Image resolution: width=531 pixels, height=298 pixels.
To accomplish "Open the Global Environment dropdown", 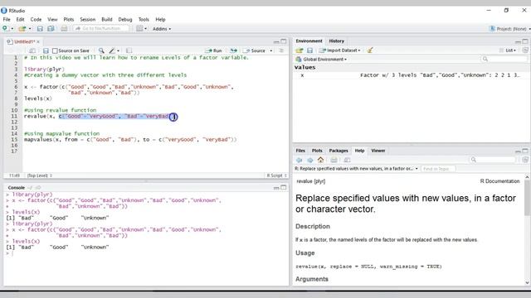I will click(x=322, y=60).
